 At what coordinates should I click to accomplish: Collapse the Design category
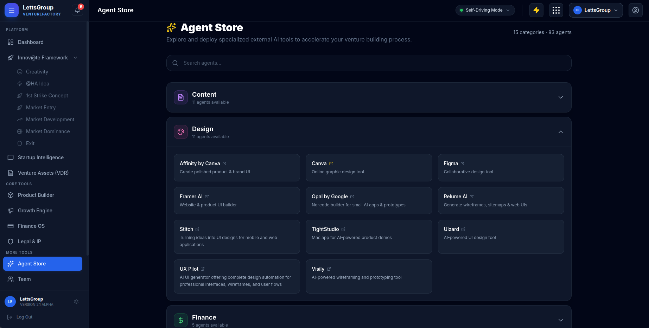coord(560,132)
